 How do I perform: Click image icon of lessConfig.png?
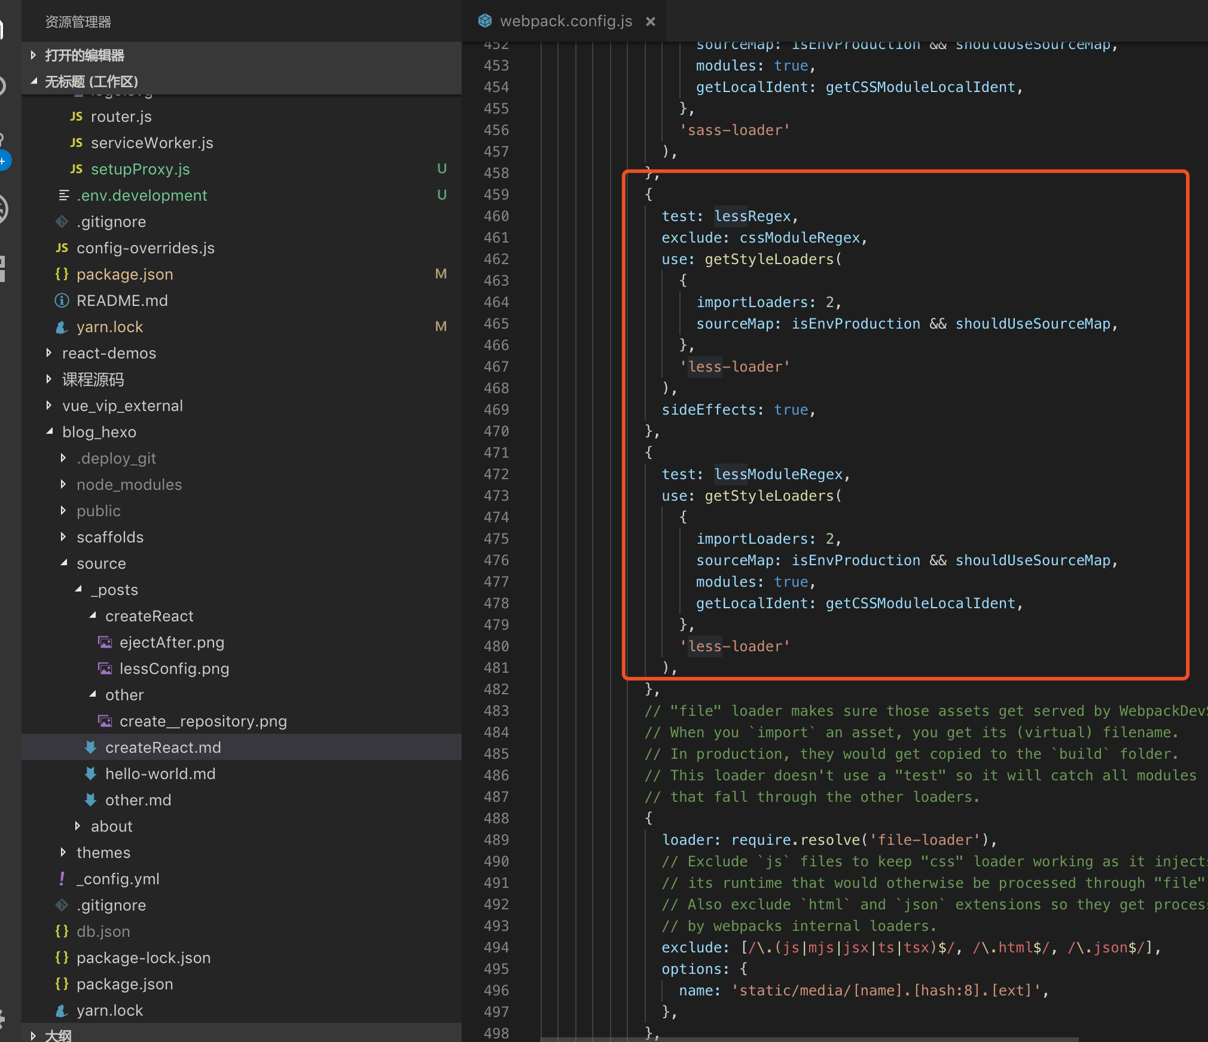point(105,669)
